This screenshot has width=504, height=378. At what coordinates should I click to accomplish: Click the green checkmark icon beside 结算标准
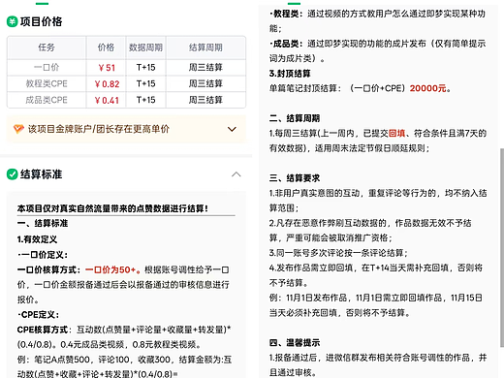pos(13,174)
